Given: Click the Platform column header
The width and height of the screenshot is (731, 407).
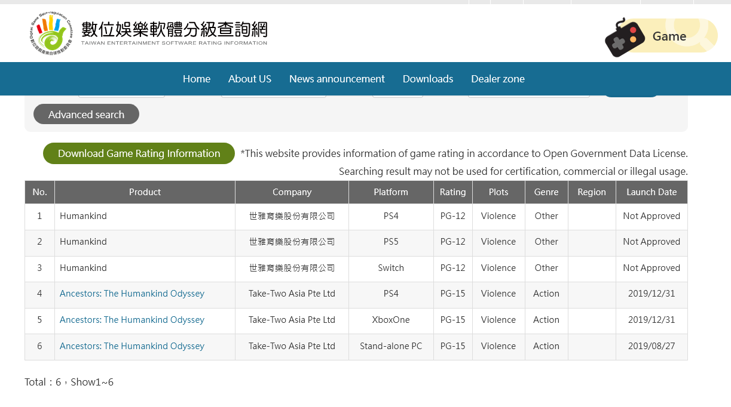Looking at the screenshot, I should tap(391, 192).
